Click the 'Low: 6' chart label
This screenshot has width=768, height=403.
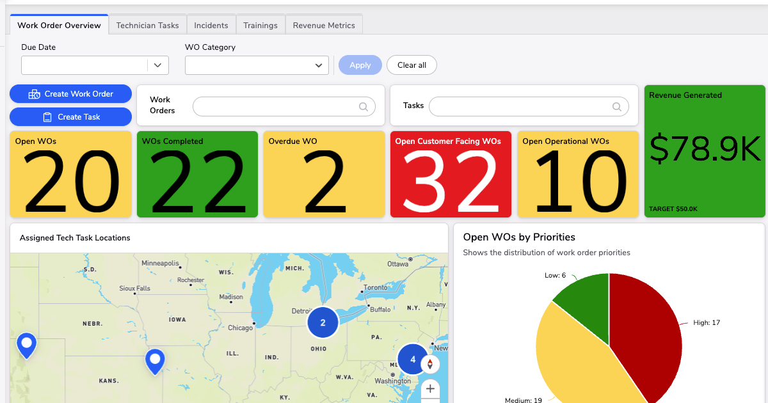click(555, 275)
